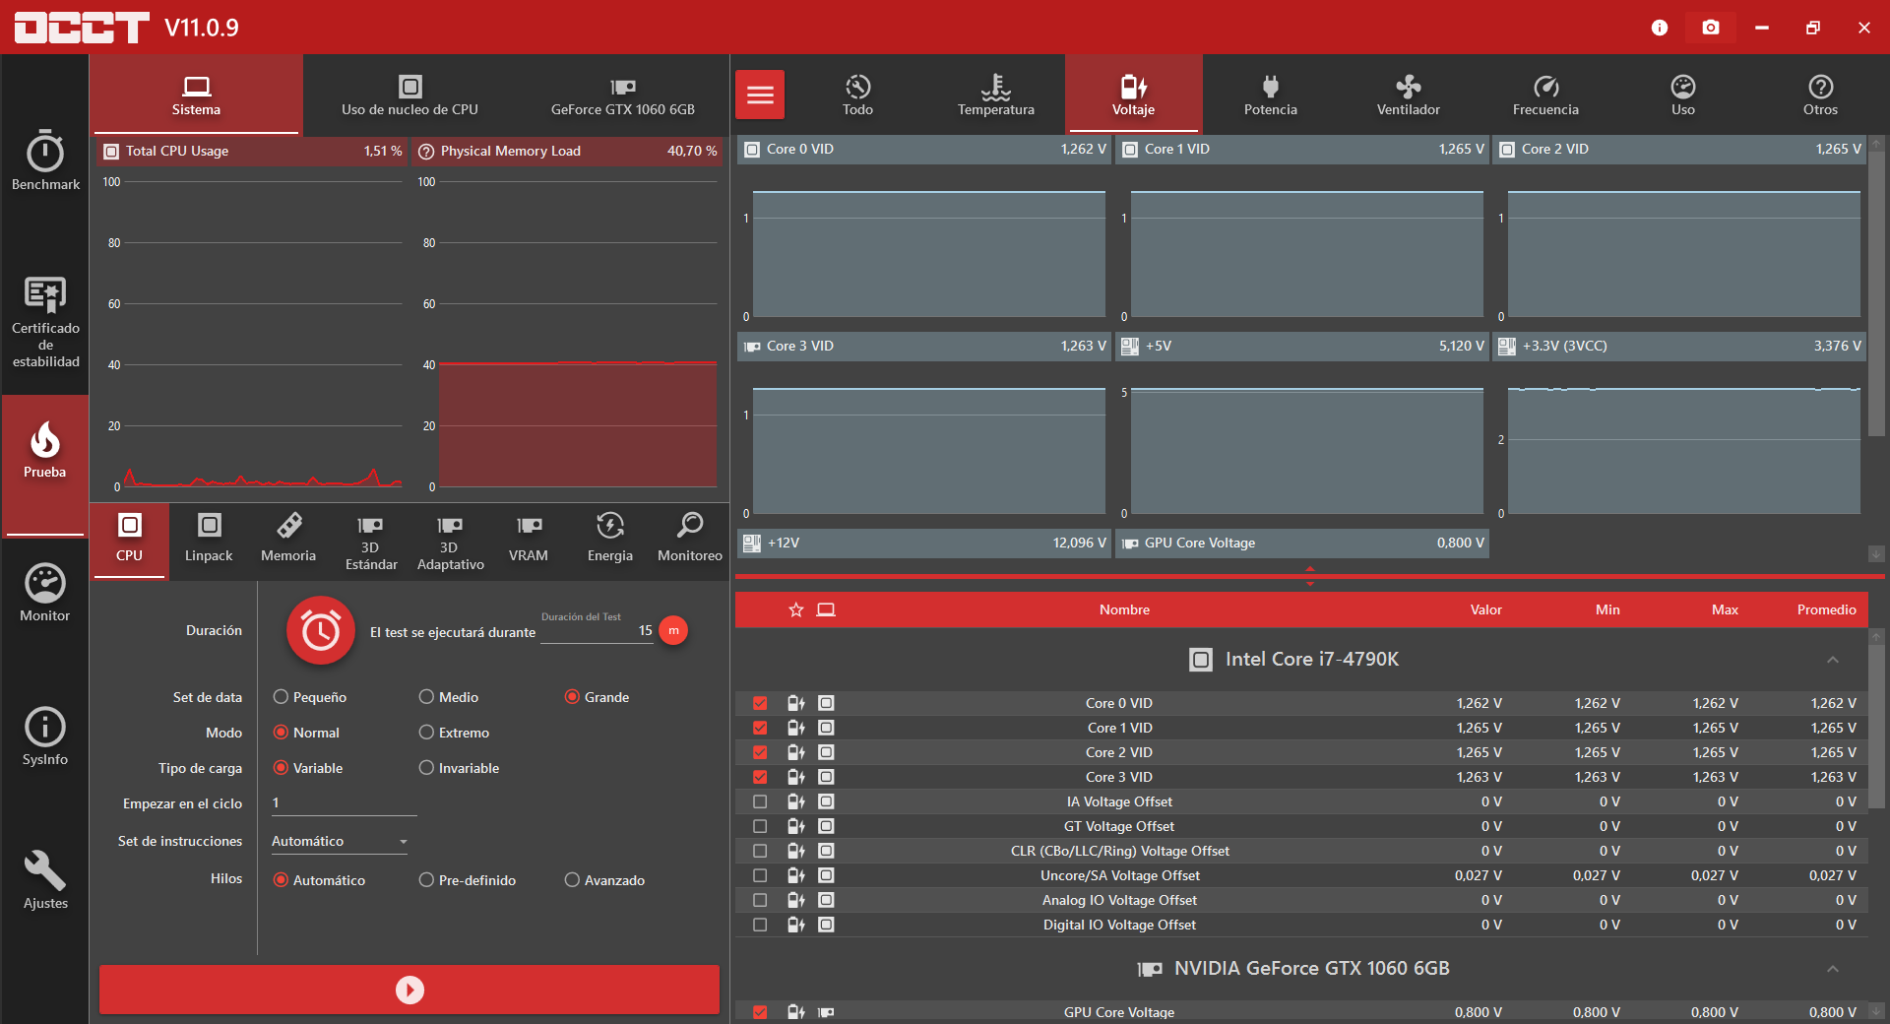Check the IA Voltage Offset checkbox
Image resolution: width=1890 pixels, height=1024 pixels.
click(760, 801)
